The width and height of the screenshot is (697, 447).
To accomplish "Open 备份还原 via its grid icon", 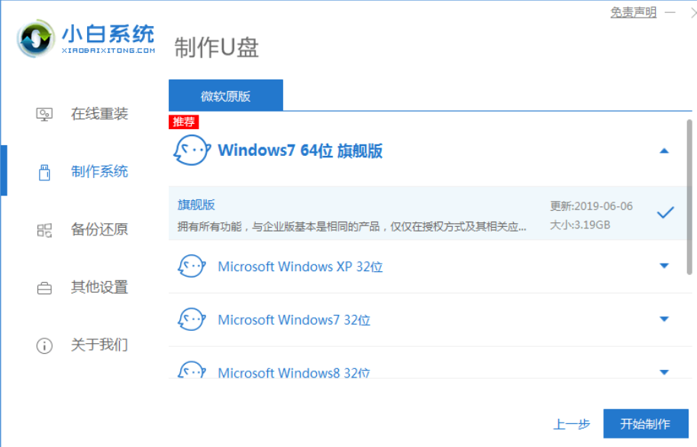I will (44, 230).
